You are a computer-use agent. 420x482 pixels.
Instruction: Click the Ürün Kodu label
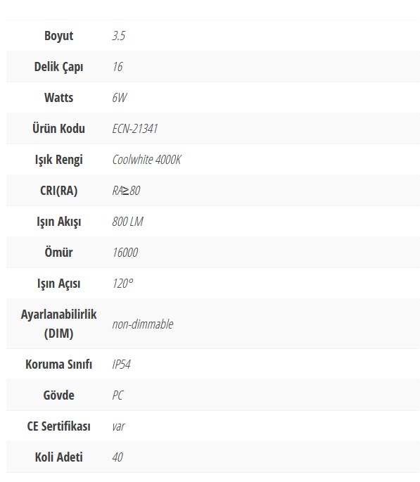58,129
